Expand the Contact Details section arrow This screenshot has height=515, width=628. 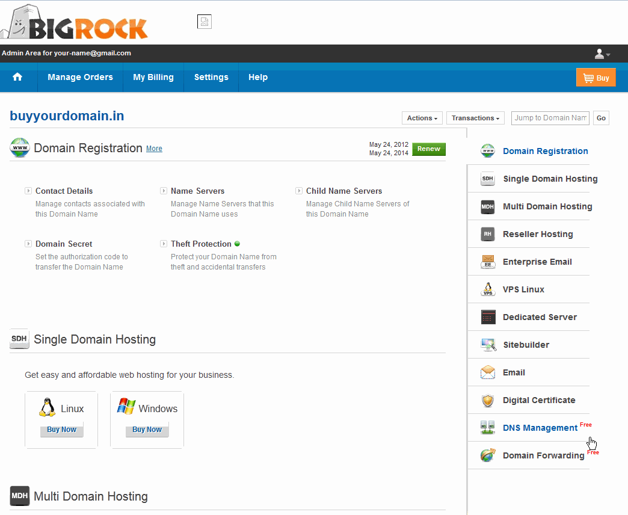[28, 191]
